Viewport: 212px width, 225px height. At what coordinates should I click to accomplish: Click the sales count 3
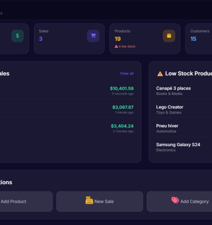[x=41, y=39]
